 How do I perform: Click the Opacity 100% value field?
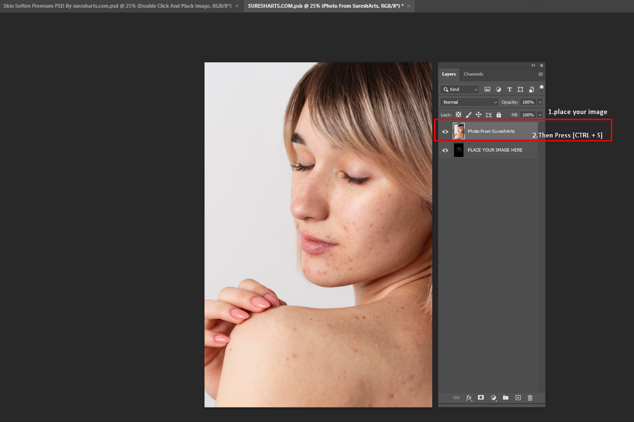click(528, 102)
